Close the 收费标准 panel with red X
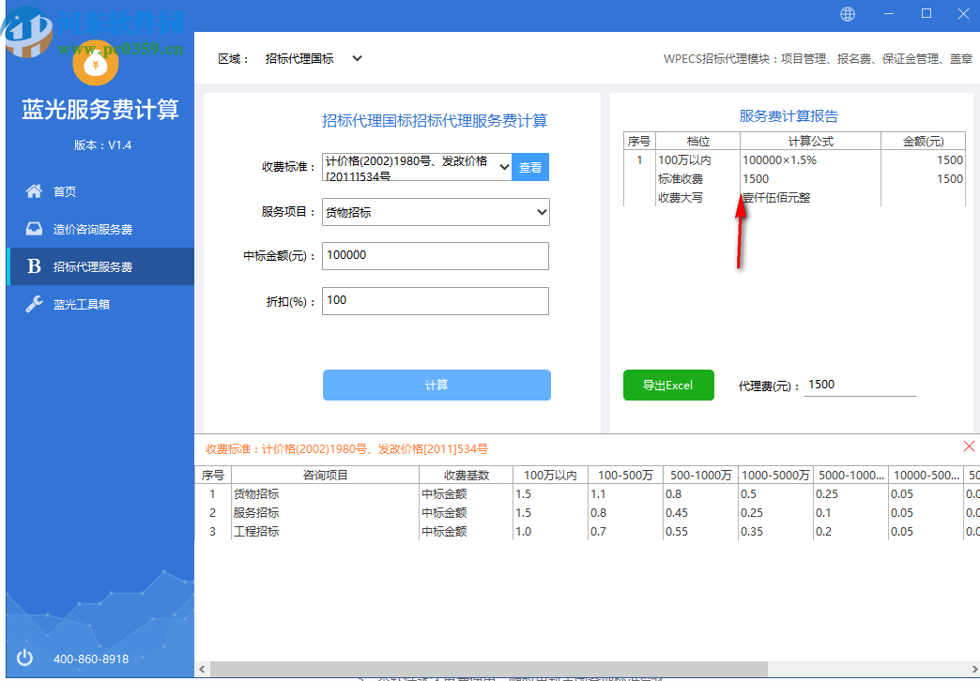This screenshot has width=980, height=681. click(969, 446)
